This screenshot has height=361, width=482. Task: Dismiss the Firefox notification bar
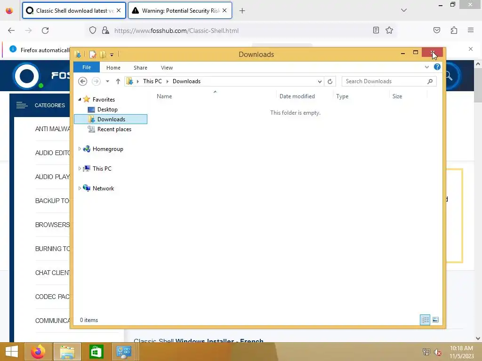(470, 49)
